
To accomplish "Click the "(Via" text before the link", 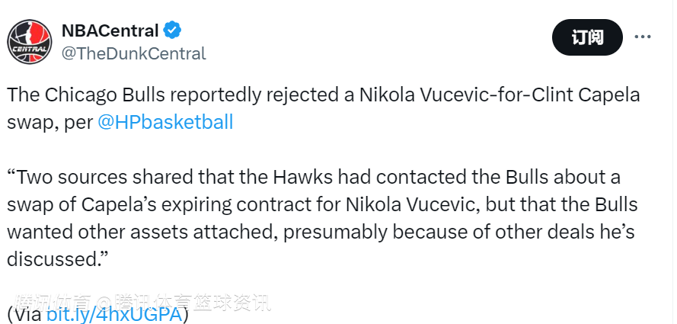I will [24, 314].
